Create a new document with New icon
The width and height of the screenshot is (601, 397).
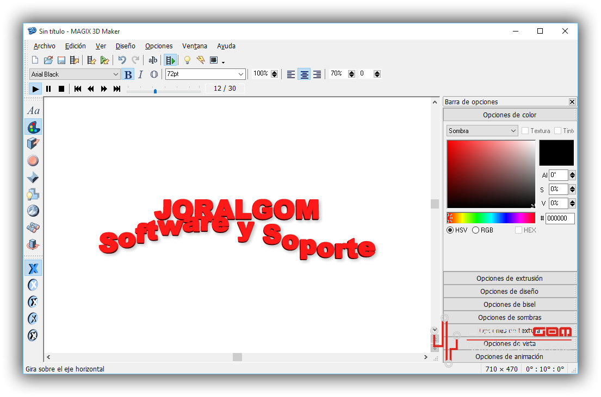[x=35, y=60]
